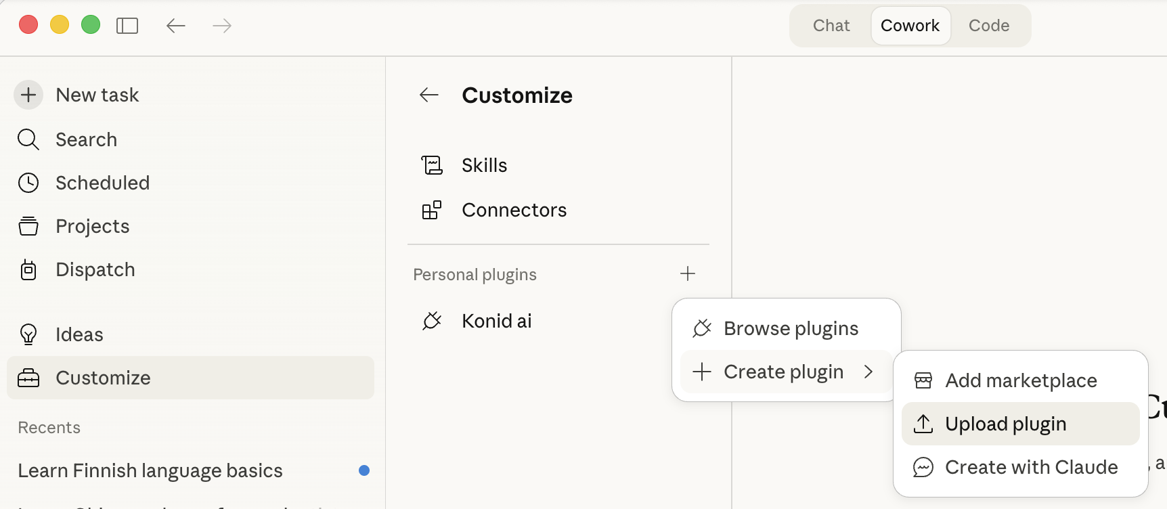Click the Scheduled clock icon
The image size is (1167, 509).
tap(28, 183)
